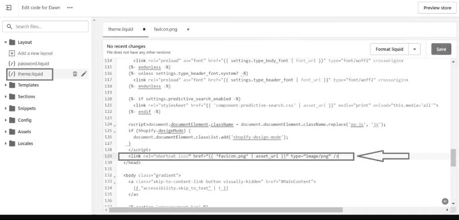
Task: Expand the Config folder
Action: [x=5, y=120]
